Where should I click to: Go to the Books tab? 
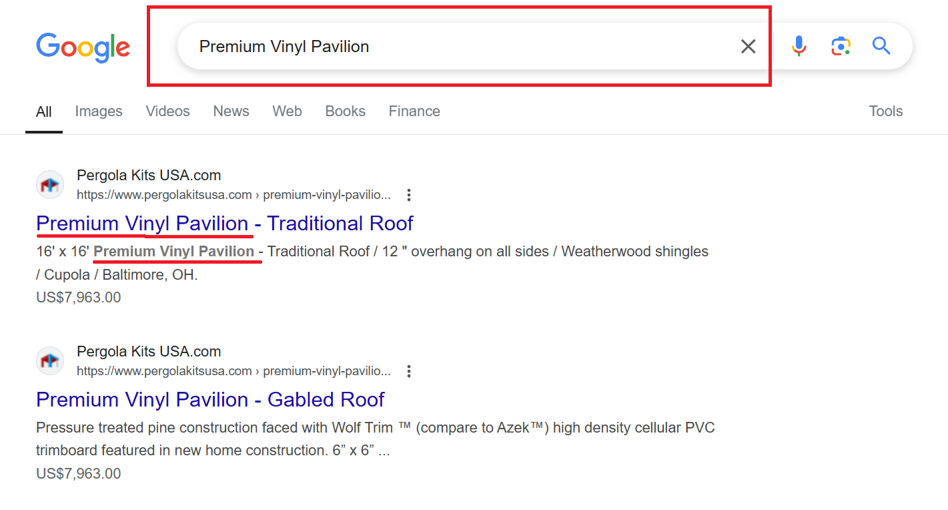click(x=345, y=111)
